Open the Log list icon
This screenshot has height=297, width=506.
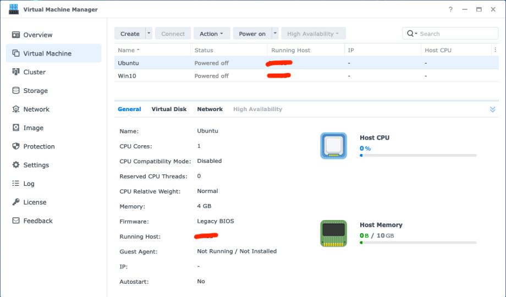16,184
